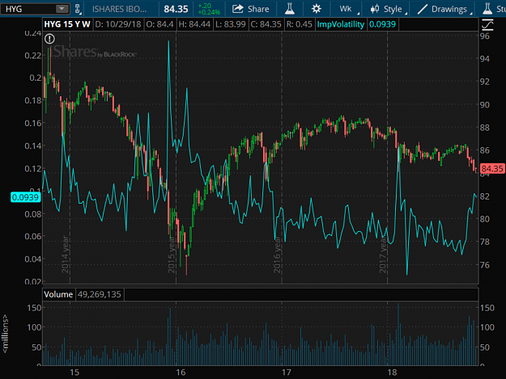
Task: Click the 0.0939 ImpVolatility header value
Action: (382, 24)
